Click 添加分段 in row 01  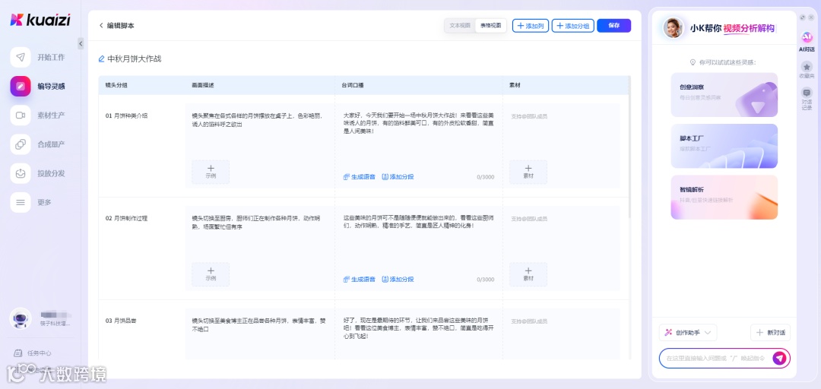coord(398,177)
